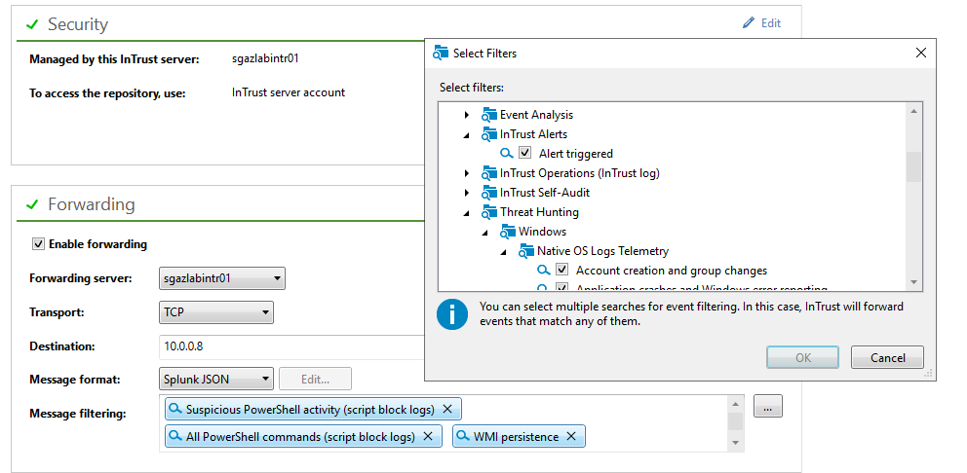Image resolution: width=967 pixels, height=473 pixels.
Task: Click the Edit... message format button
Action: (x=315, y=379)
